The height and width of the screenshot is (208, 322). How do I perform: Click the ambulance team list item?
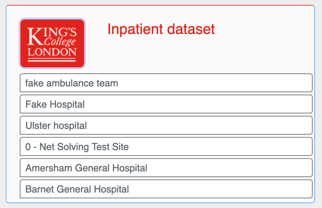166,83
